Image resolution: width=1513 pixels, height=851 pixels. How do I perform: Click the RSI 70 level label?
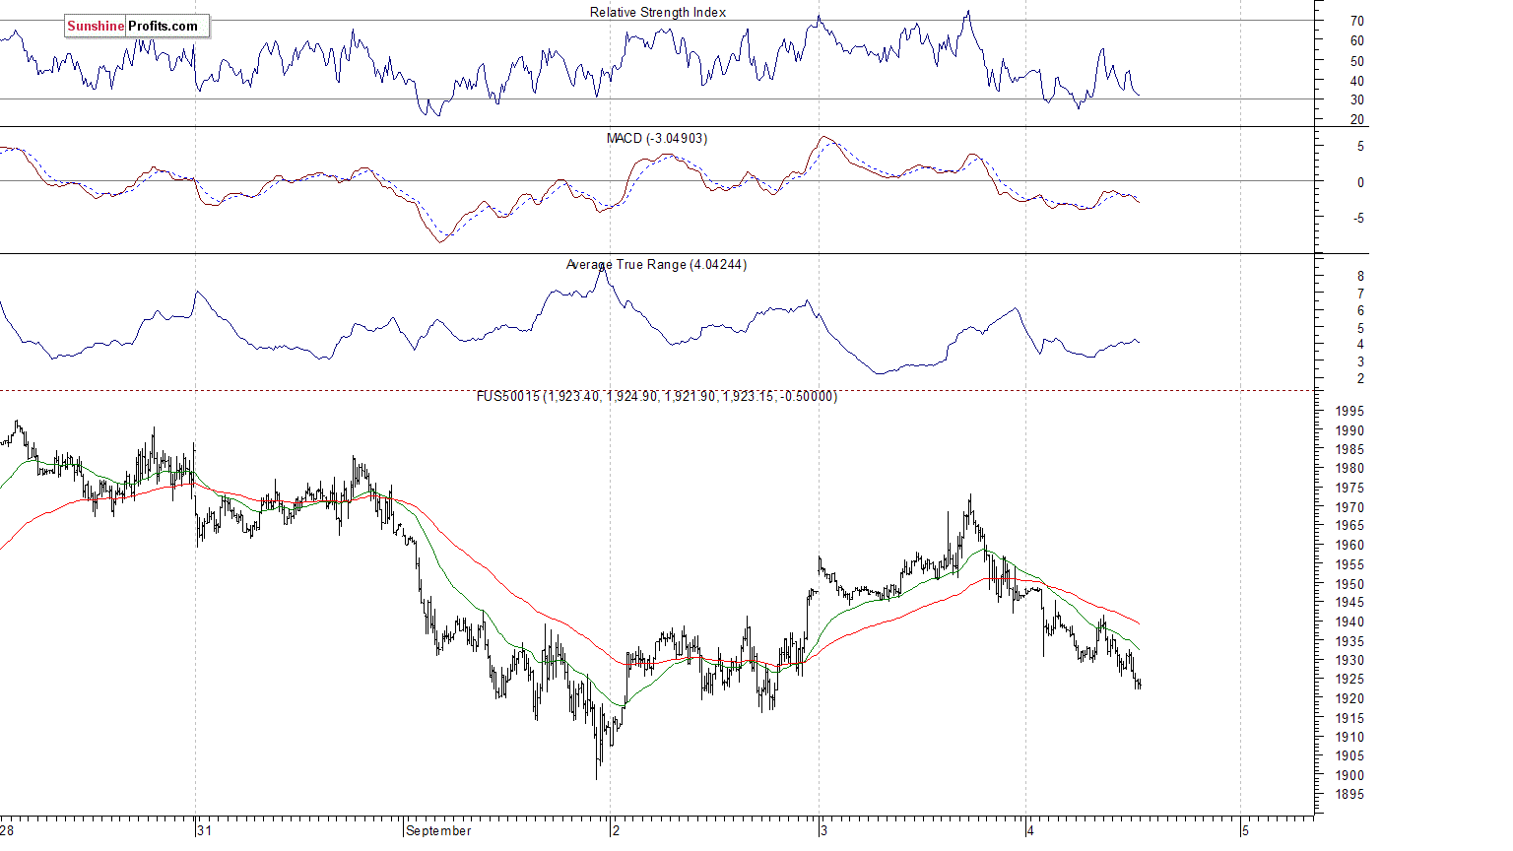[x=1357, y=21]
